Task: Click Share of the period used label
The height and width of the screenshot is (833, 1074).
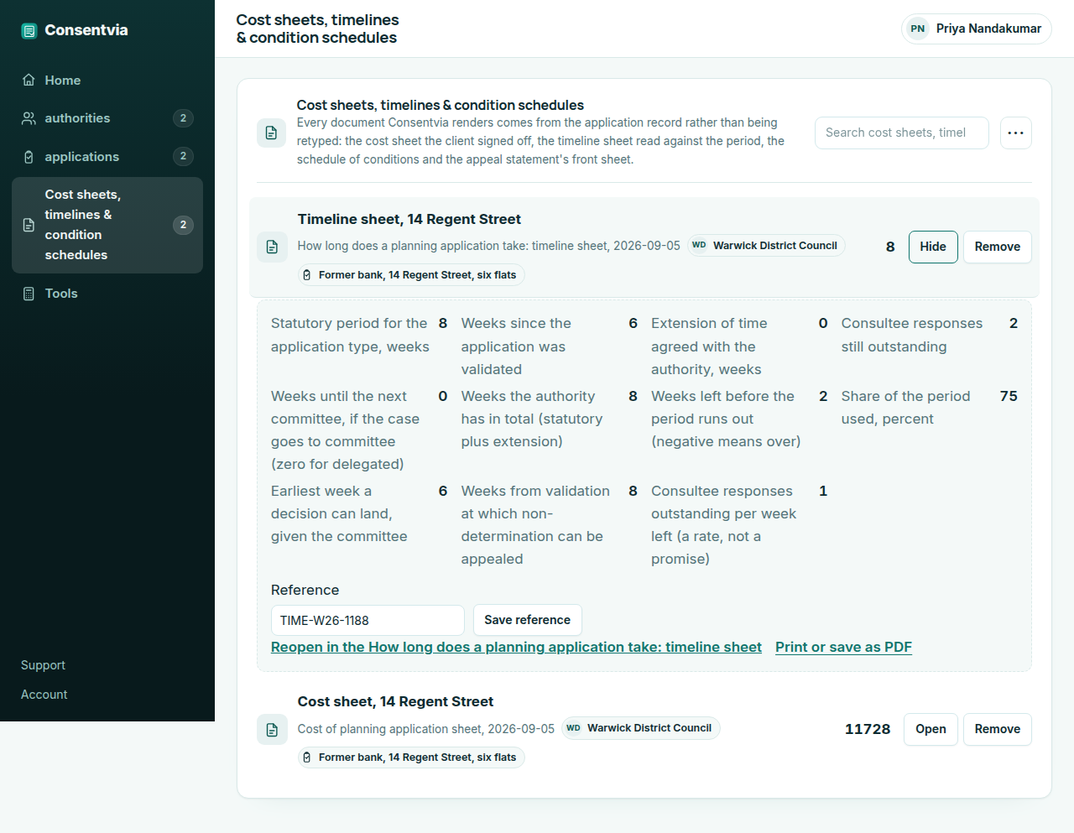Action: click(906, 408)
